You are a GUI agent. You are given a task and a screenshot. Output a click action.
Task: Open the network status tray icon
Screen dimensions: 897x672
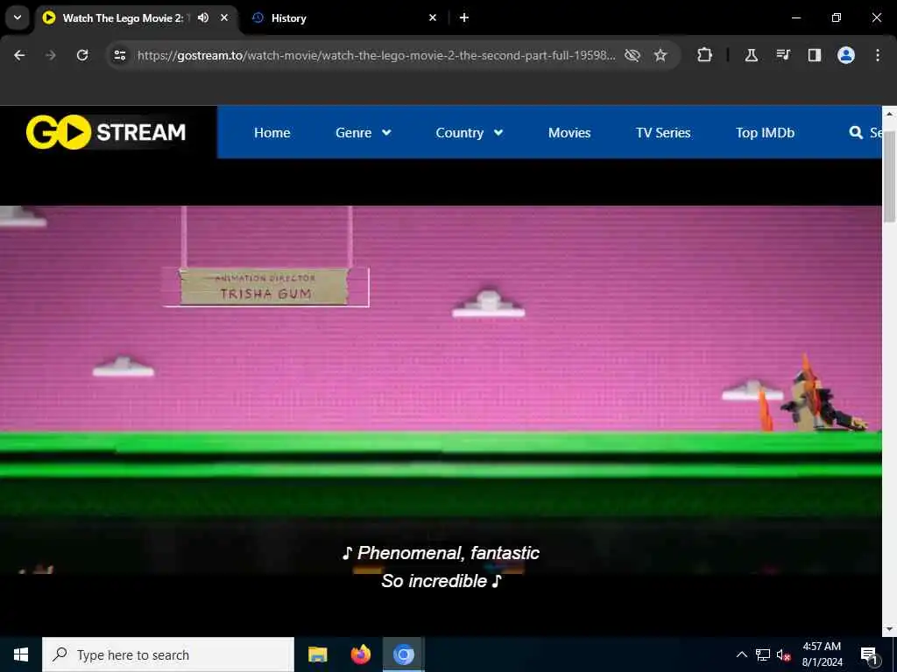pyautogui.click(x=763, y=654)
